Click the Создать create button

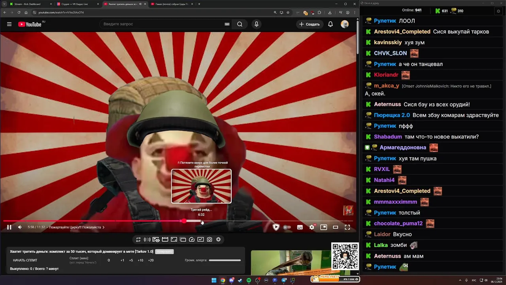pyautogui.click(x=310, y=24)
